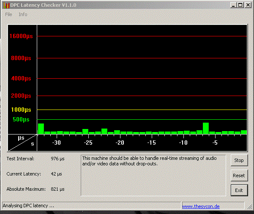This screenshot has width=254, height=214.
Task: Click the yellow 1000µs axis label
Action: 21,110
